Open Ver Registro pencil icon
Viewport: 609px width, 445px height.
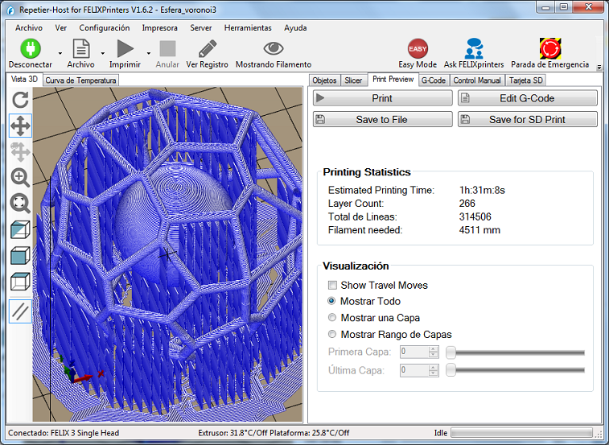(208, 49)
